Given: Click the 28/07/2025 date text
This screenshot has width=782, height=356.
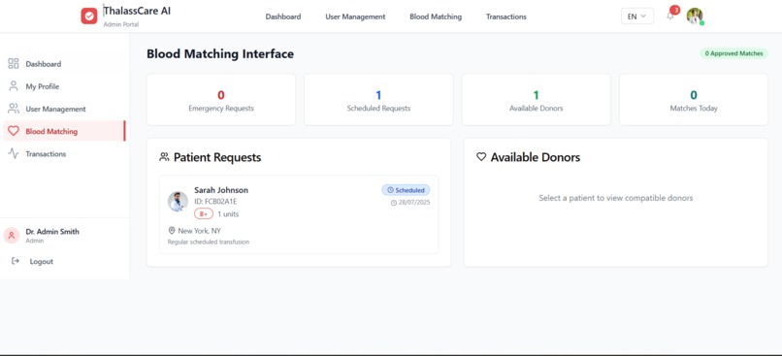Looking at the screenshot, I should coord(414,203).
